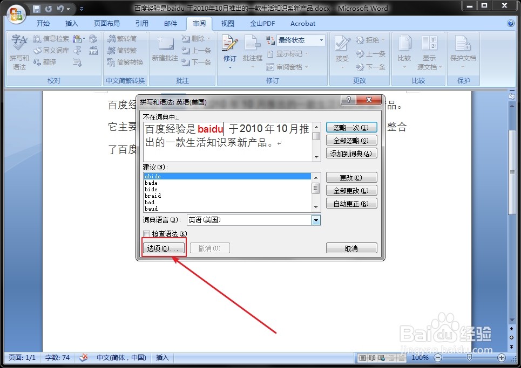This screenshot has height=368, width=521.
Task: Click the 修订 track changes pencil icon
Action: tap(230, 43)
